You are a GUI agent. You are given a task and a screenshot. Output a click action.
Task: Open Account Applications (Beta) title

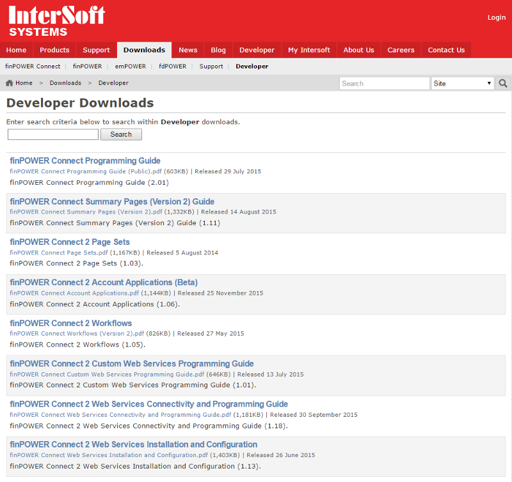coord(104,283)
